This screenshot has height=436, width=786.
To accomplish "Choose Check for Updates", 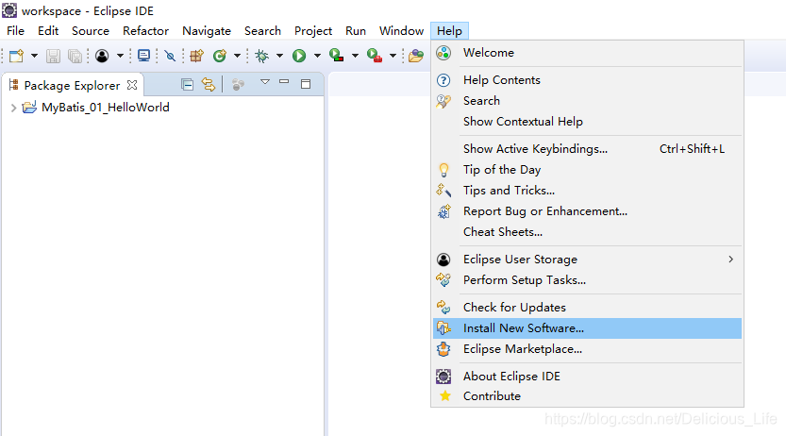I will point(588,308).
